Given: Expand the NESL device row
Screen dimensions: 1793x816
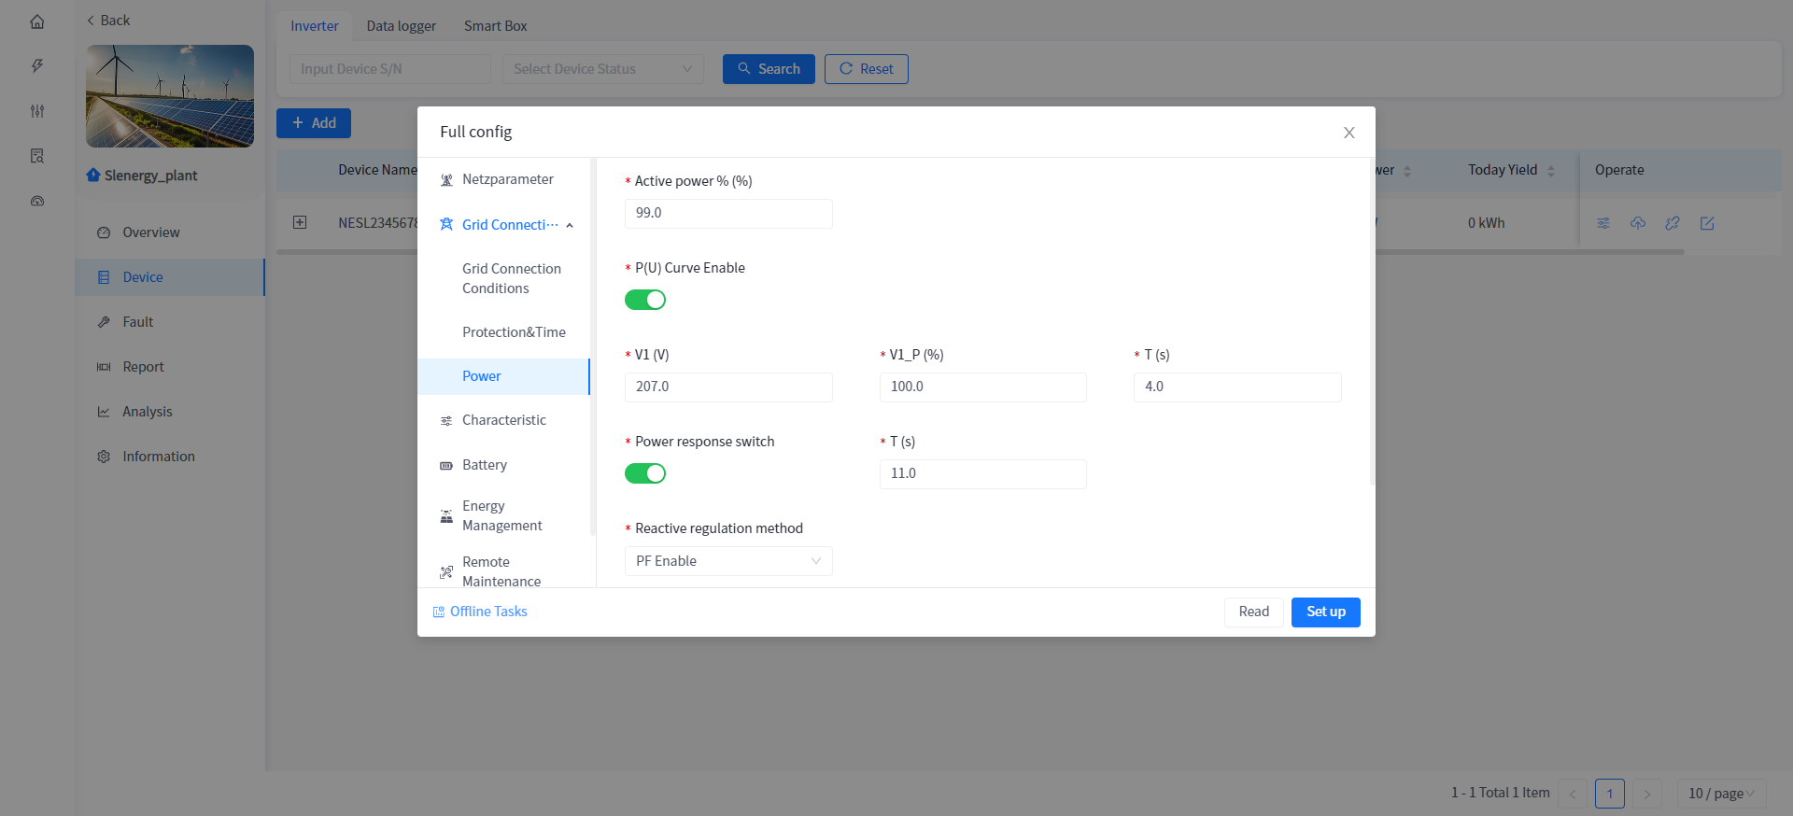Looking at the screenshot, I should pyautogui.click(x=300, y=222).
